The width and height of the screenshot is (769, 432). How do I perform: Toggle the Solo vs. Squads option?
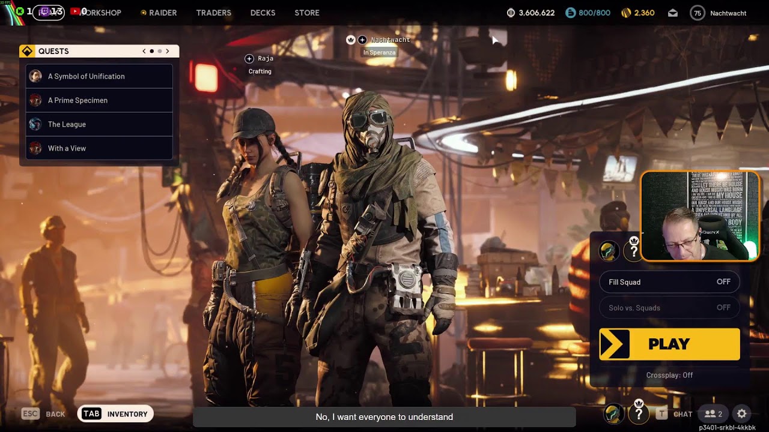(x=669, y=308)
